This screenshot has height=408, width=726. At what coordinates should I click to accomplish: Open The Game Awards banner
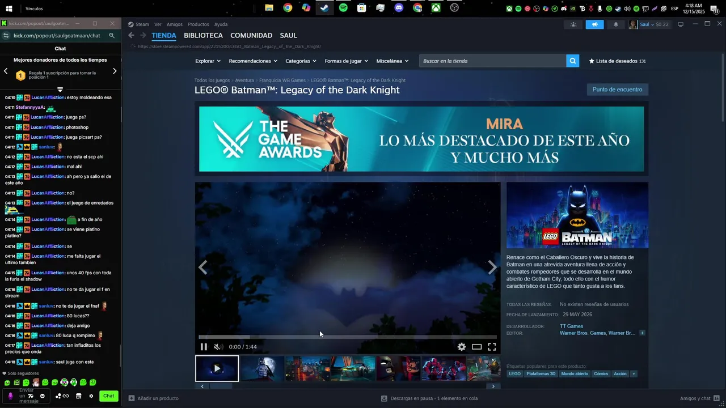[421, 139]
